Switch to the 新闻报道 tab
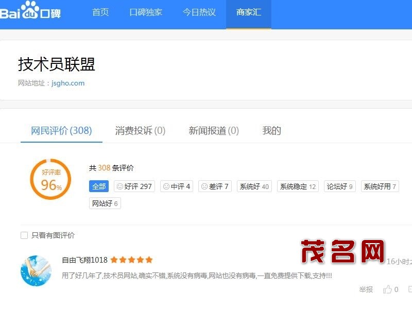The width and height of the screenshot is (412, 309). (214, 131)
